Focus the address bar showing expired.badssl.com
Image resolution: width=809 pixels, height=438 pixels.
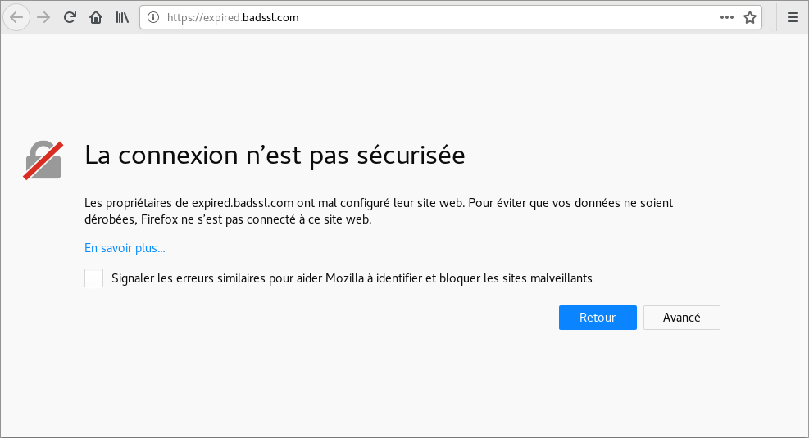click(434, 17)
